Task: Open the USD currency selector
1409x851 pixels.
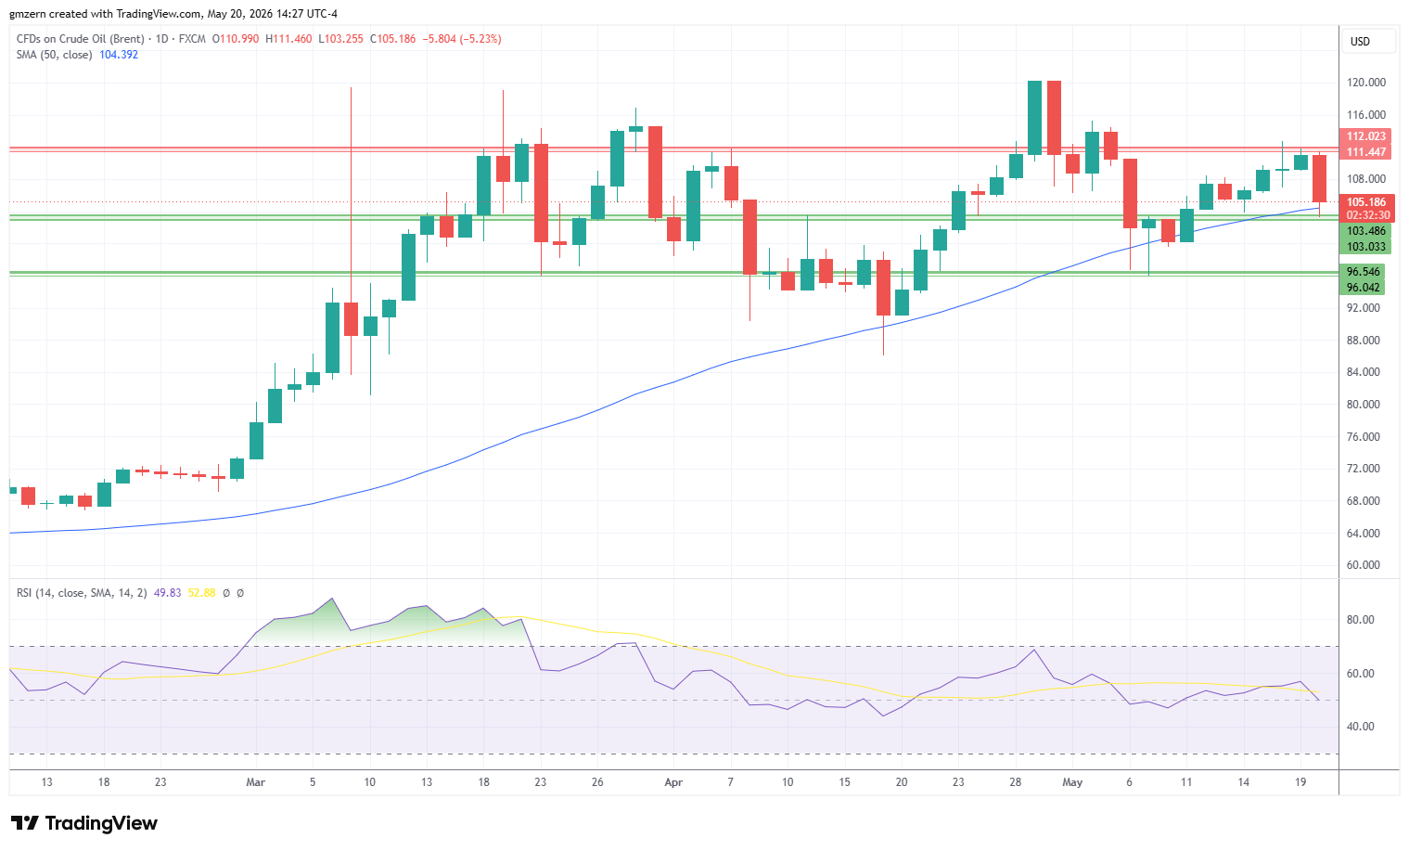Action: click(x=1368, y=42)
